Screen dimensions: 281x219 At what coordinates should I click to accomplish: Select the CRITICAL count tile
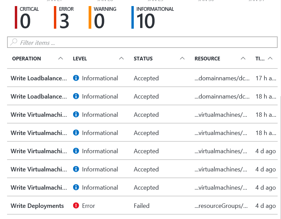tap(27, 18)
